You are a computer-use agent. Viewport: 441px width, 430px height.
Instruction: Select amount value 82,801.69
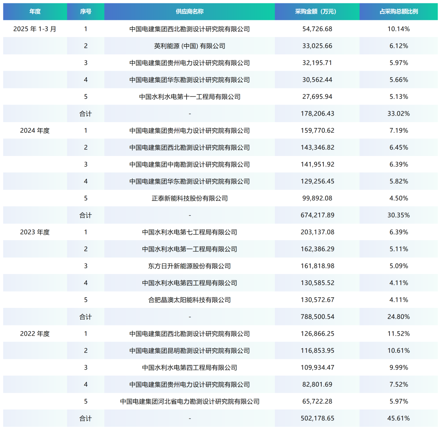[x=317, y=384]
